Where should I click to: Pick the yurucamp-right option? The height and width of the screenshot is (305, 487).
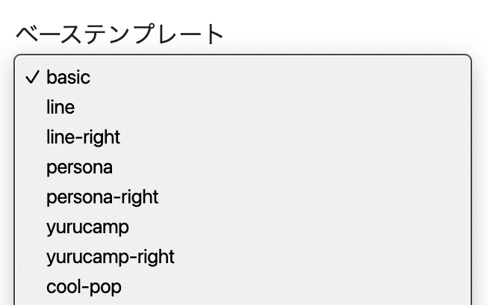pyautogui.click(x=110, y=256)
